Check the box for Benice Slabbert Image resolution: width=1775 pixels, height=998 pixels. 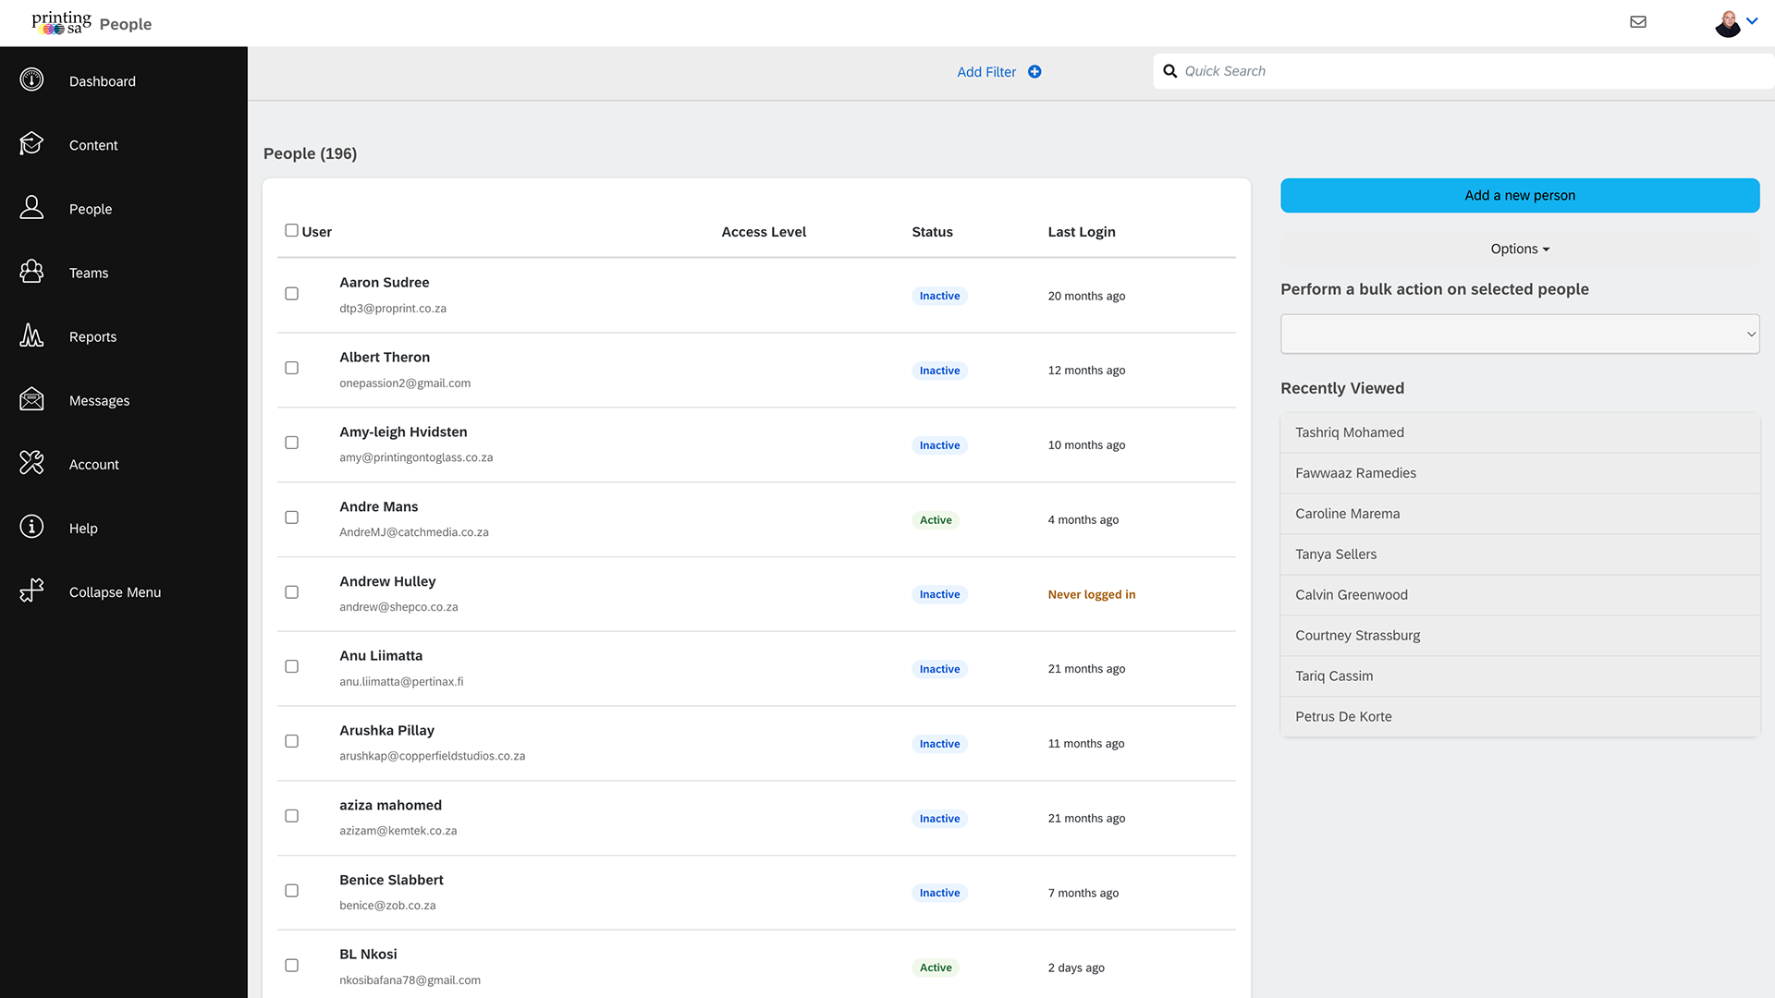click(291, 891)
